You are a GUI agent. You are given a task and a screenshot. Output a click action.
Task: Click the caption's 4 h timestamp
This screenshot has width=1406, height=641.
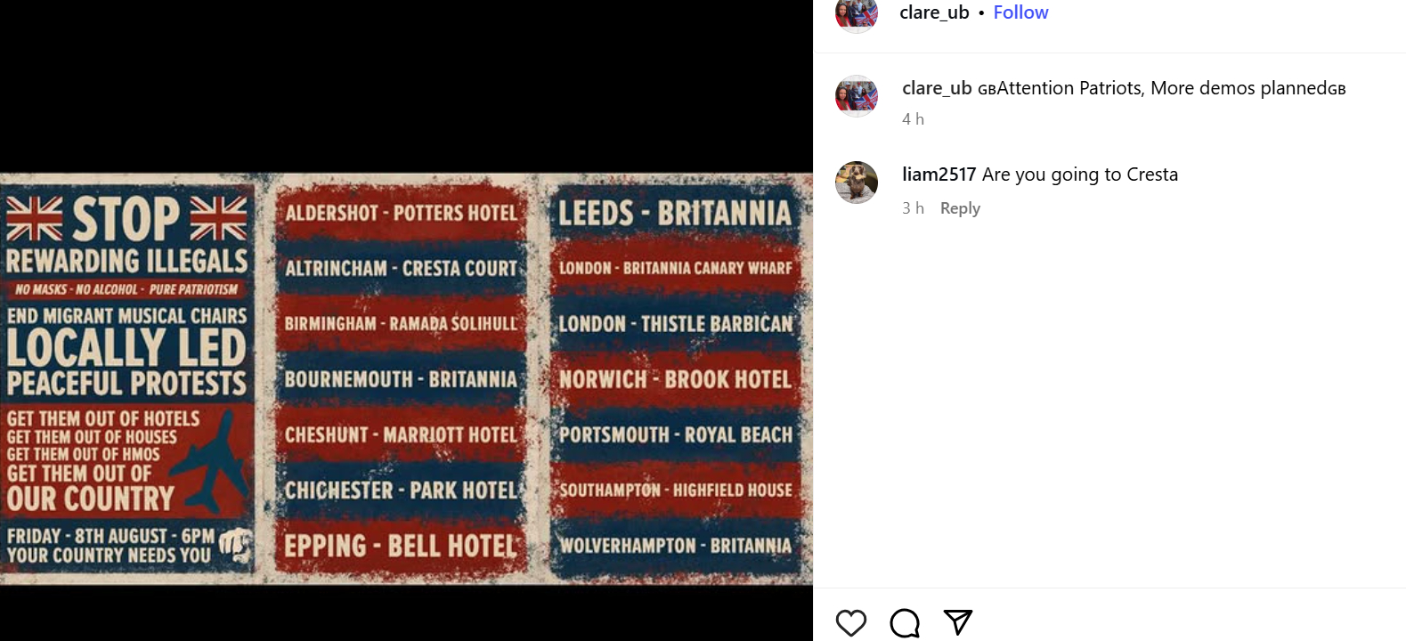[913, 119]
